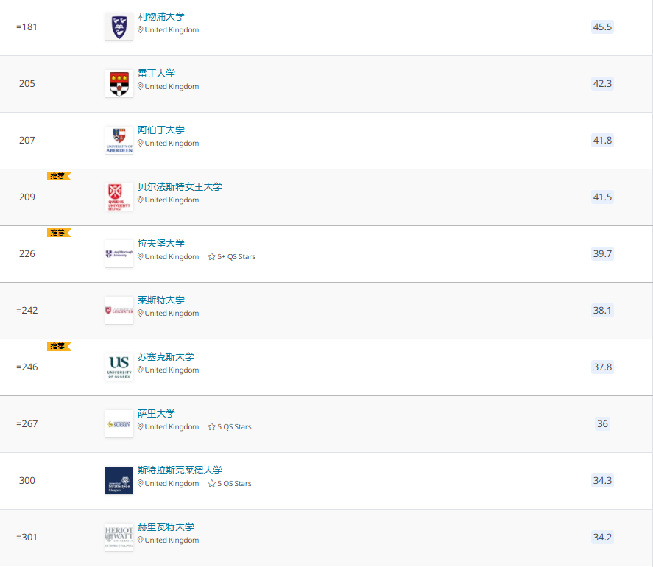Open the 利物浦大学 link
The width and height of the screenshot is (653, 567).
click(161, 17)
